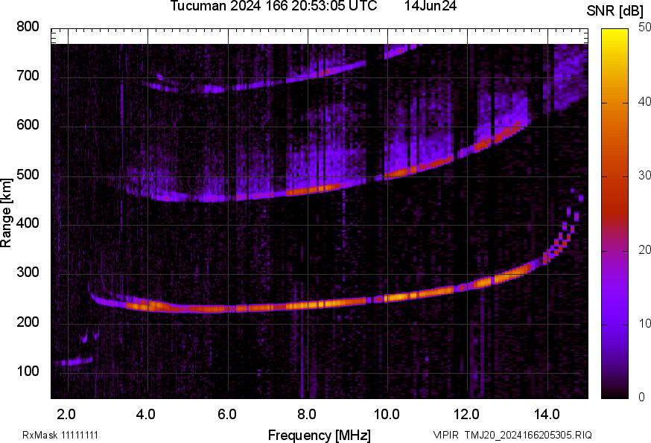The image size is (651, 443).
Task: Click the y-axis tick label 300
Action: click(28, 273)
